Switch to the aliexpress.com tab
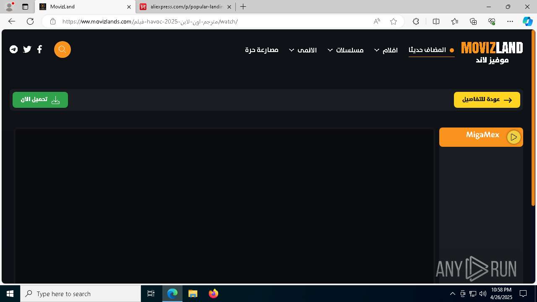The height and width of the screenshot is (302, 537). click(186, 7)
